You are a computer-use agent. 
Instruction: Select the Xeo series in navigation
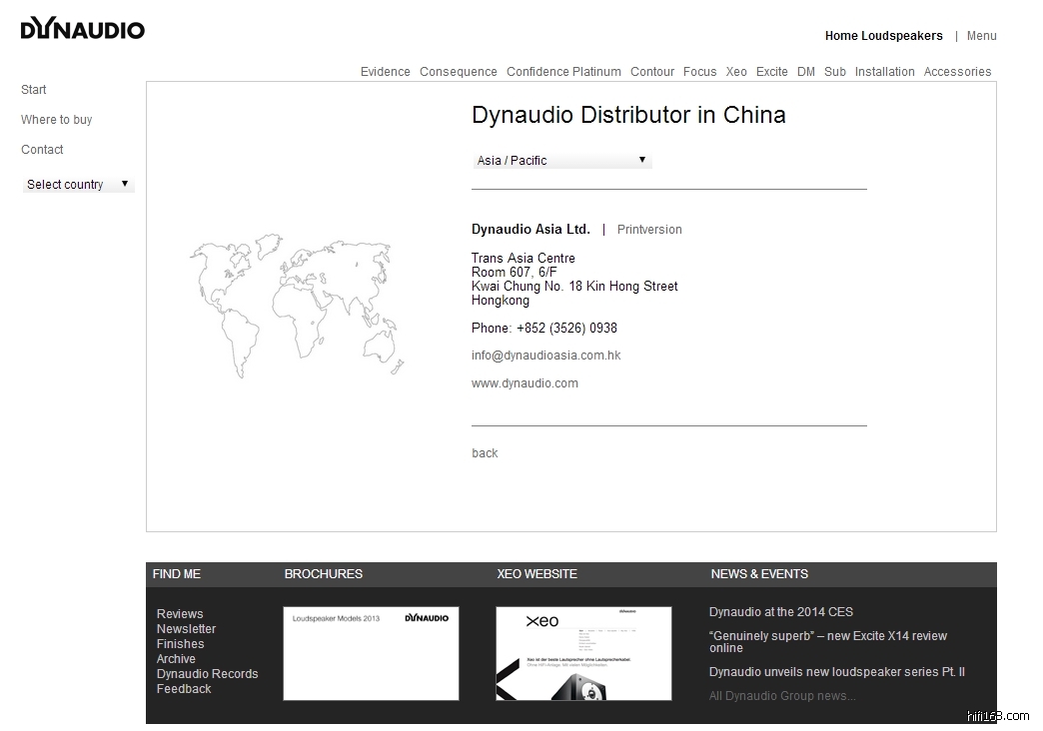[736, 72]
